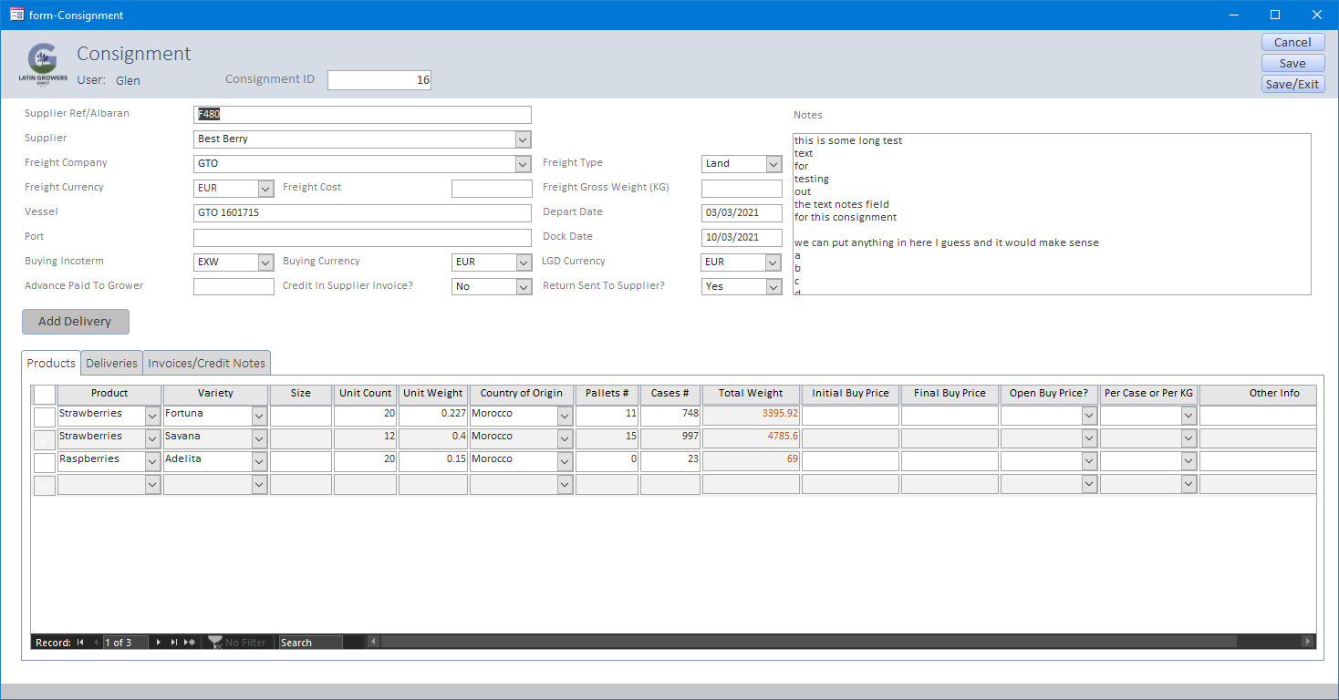Image resolution: width=1339 pixels, height=700 pixels.
Task: Open the Invoices/Credit Notes tab
Action: (x=206, y=363)
